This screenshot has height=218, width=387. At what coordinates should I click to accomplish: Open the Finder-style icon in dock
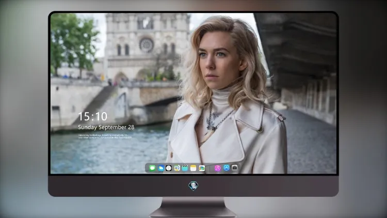tap(176, 168)
